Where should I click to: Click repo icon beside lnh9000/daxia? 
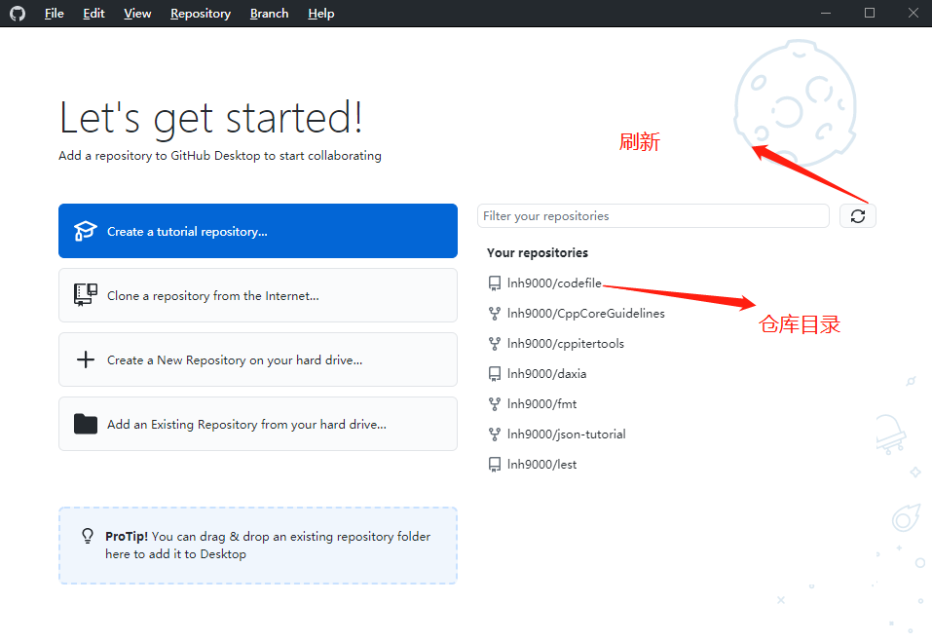tap(495, 374)
